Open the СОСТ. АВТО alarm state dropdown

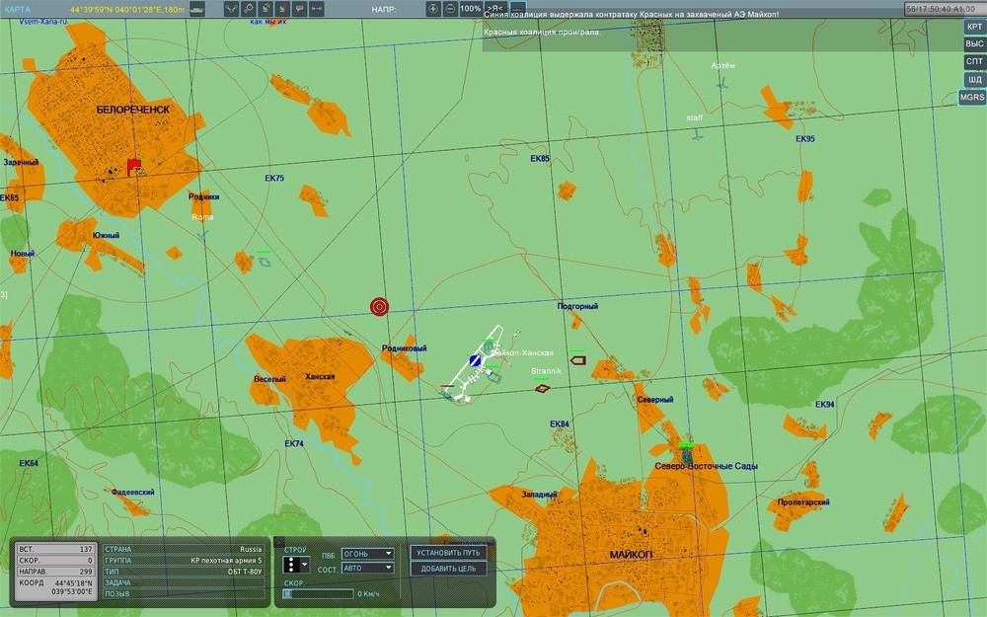tap(367, 568)
